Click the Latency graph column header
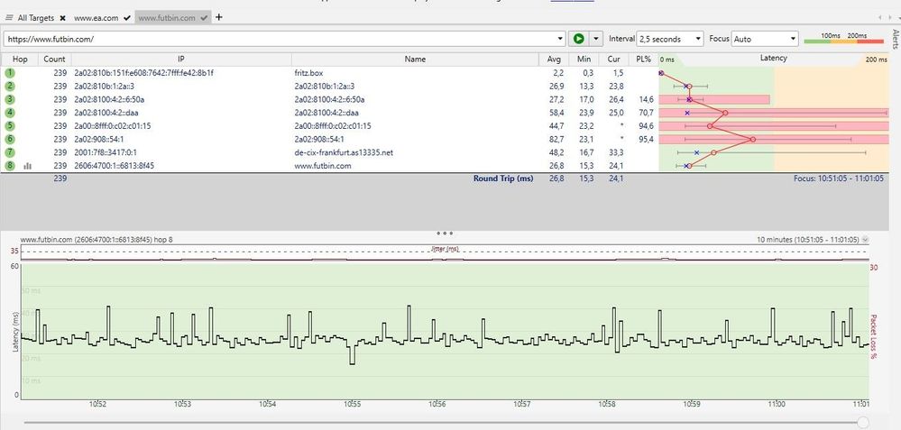The width and height of the screenshot is (901, 430). click(774, 59)
